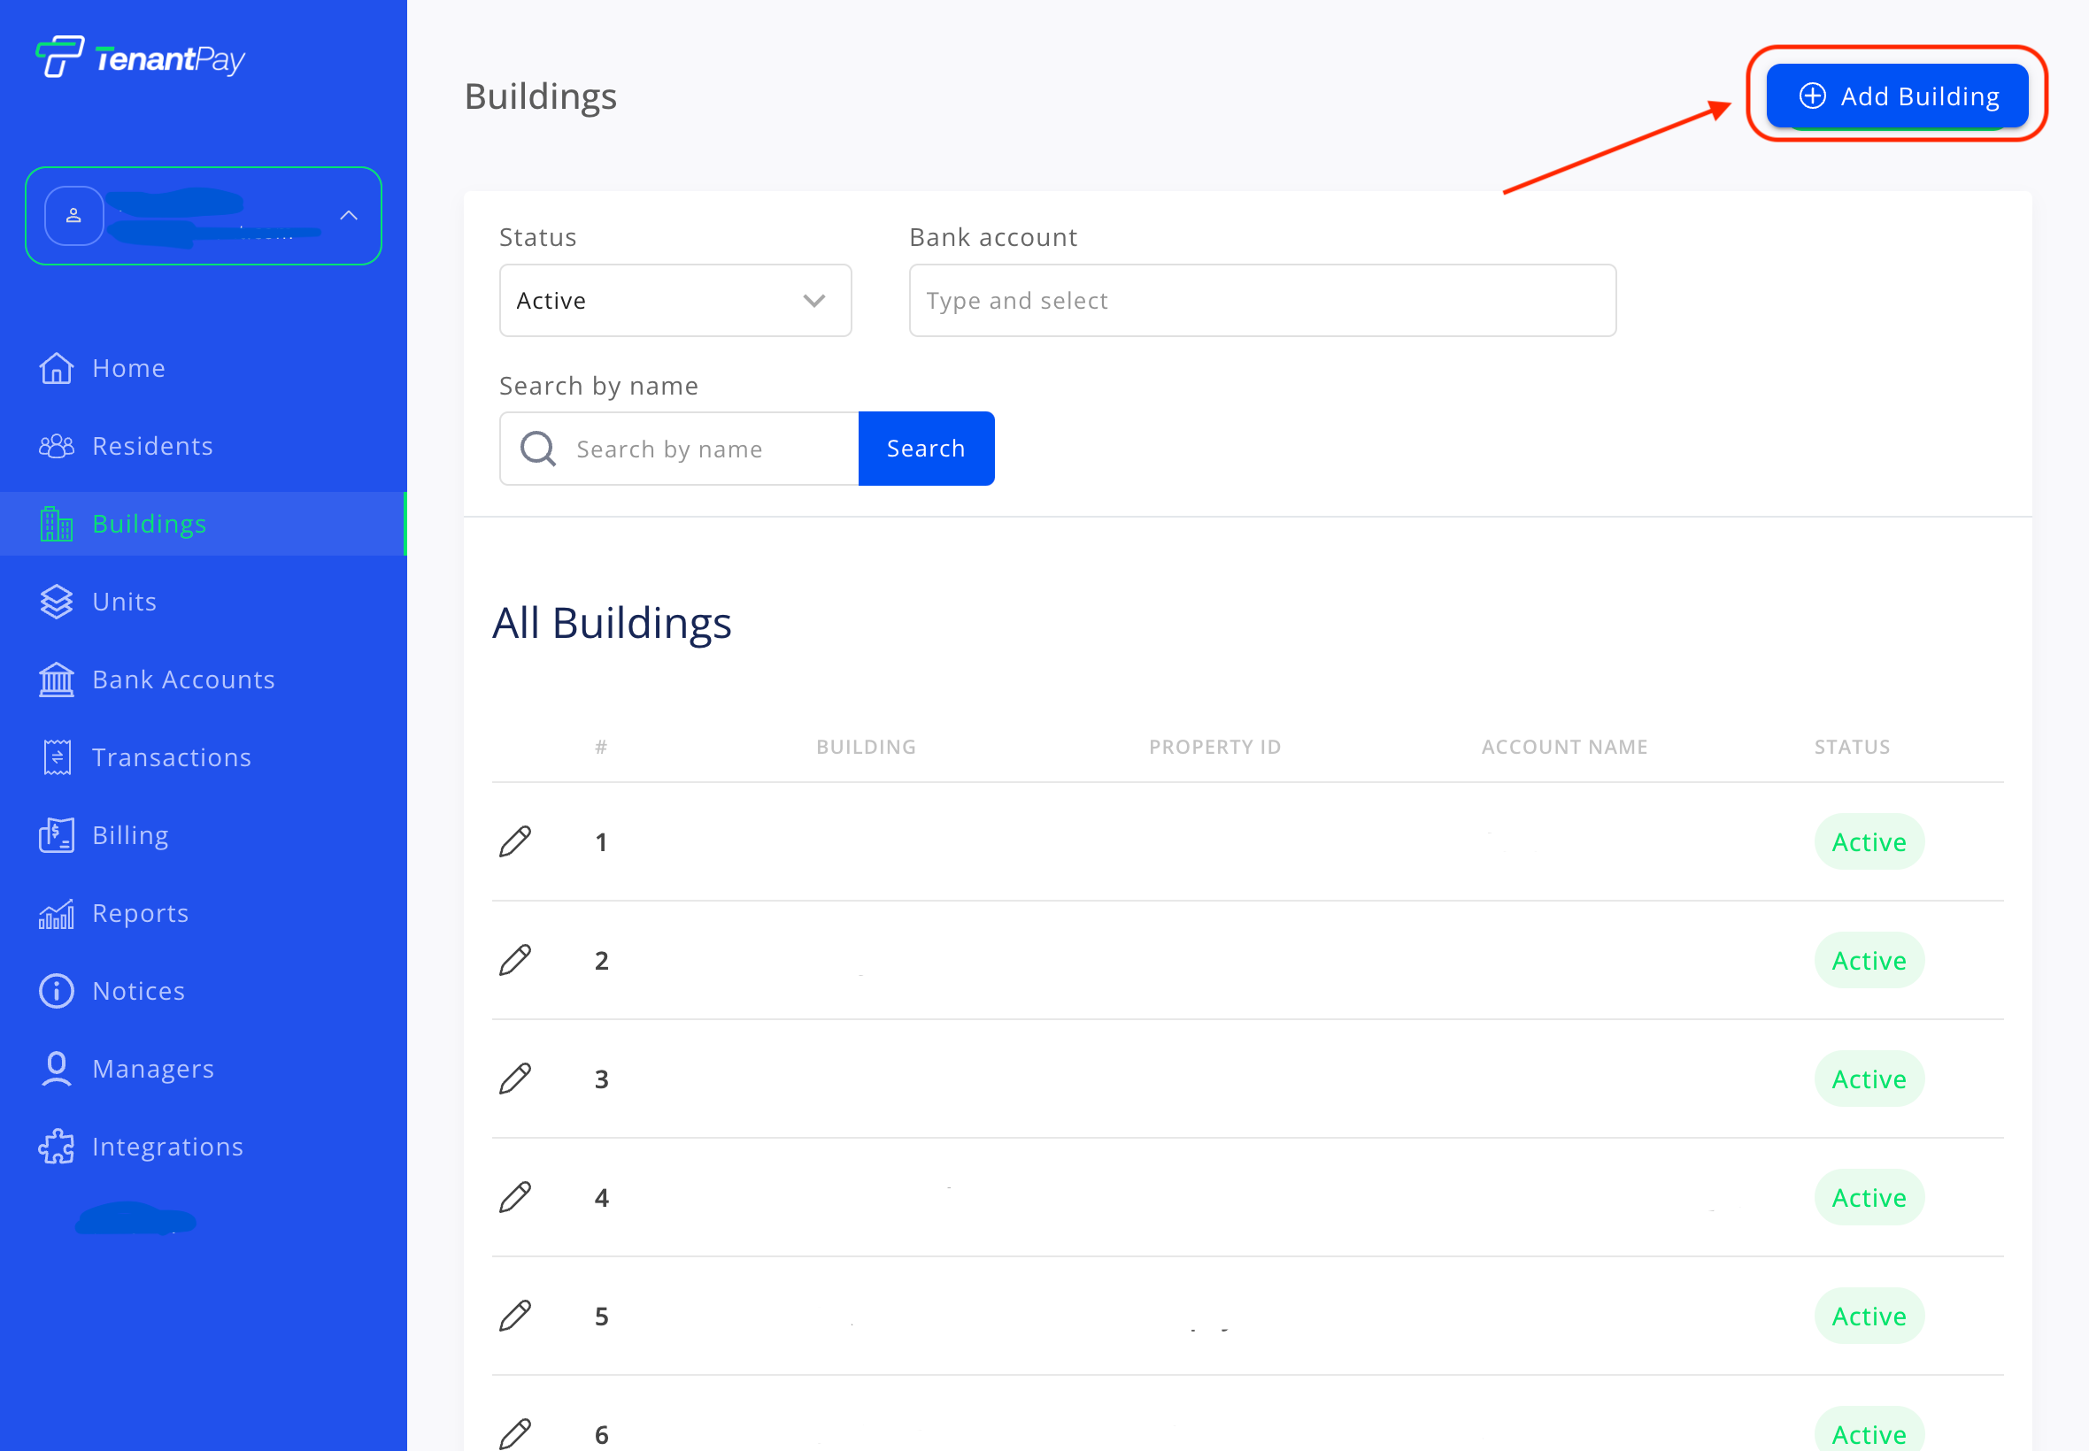Click Active status badge on row 2
The image size is (2089, 1451).
[1868, 961]
